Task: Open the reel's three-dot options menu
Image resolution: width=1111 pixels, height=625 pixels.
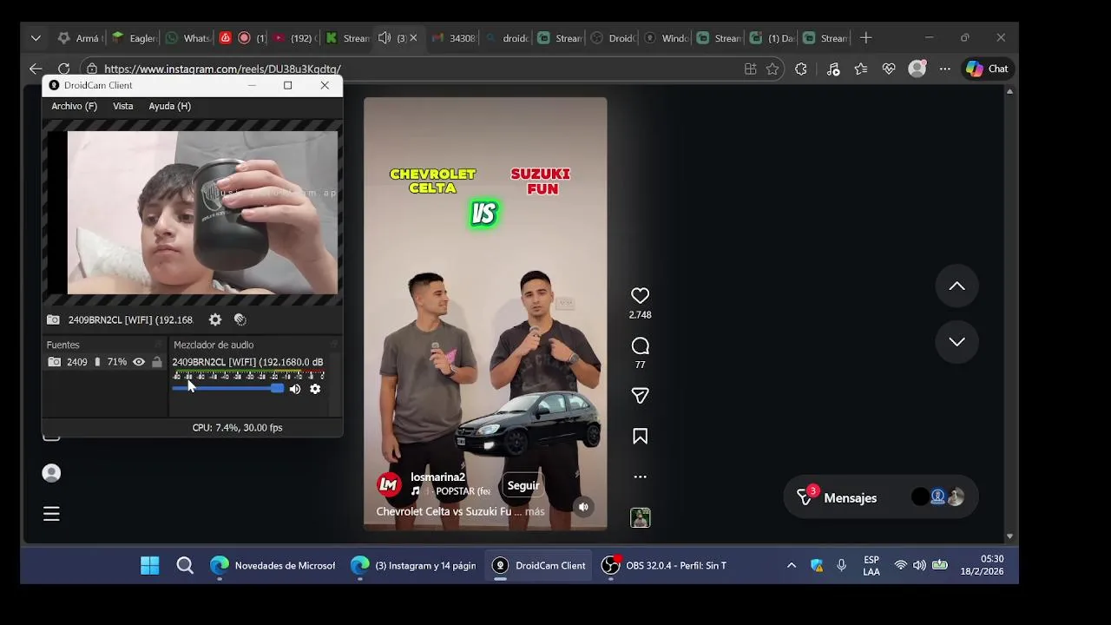Action: pos(640,477)
